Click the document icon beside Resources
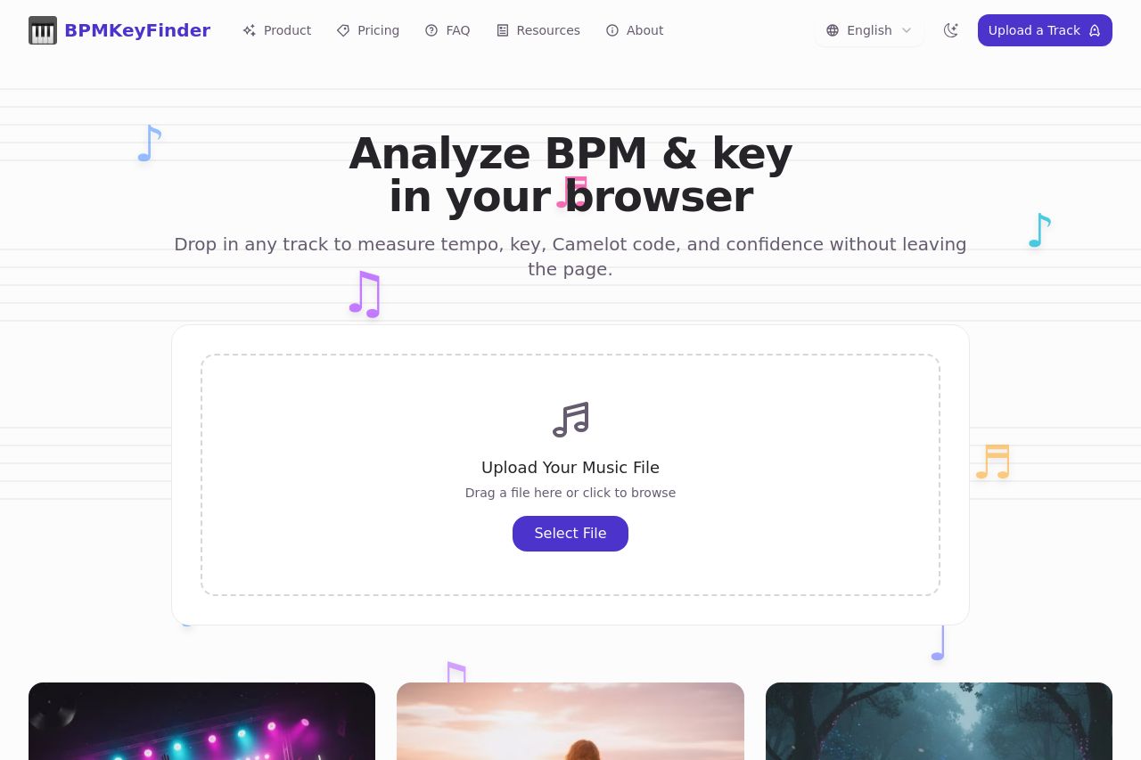Image resolution: width=1141 pixels, height=760 pixels. coord(503,30)
